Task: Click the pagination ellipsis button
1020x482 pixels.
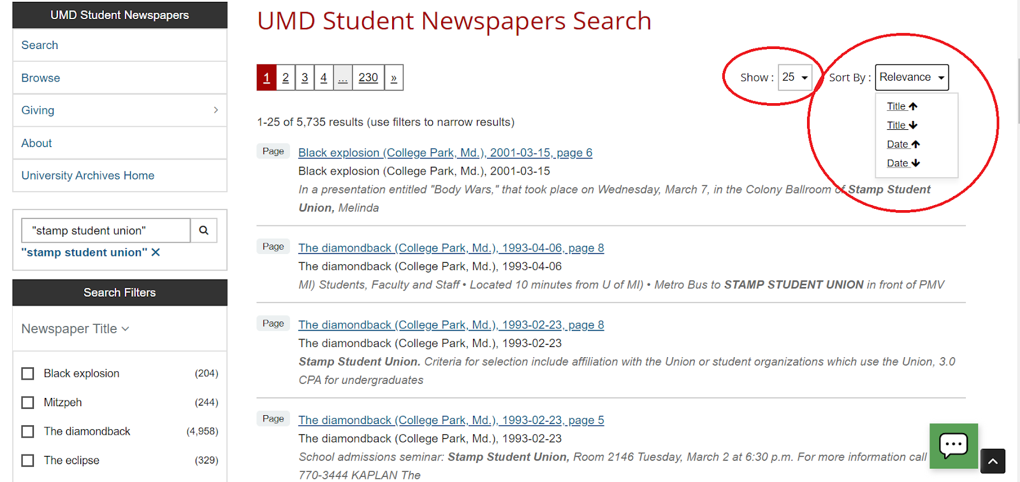Action: 343,78
